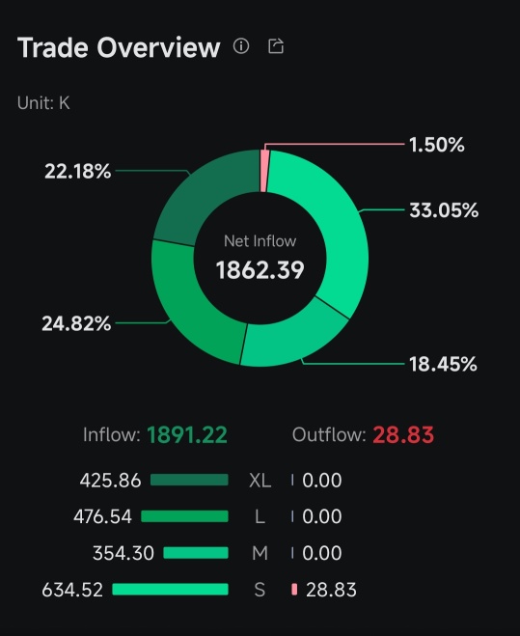The width and height of the screenshot is (520, 636).
Task: Select the 18.45% donut segment
Action: coord(293,338)
